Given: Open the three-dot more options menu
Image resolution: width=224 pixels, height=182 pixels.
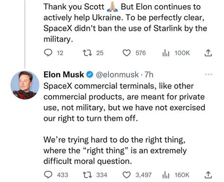Looking at the screenshot, I should pos(209,74).
